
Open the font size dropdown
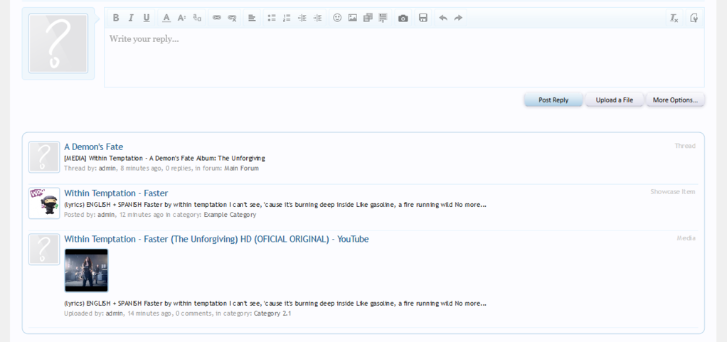pos(182,18)
